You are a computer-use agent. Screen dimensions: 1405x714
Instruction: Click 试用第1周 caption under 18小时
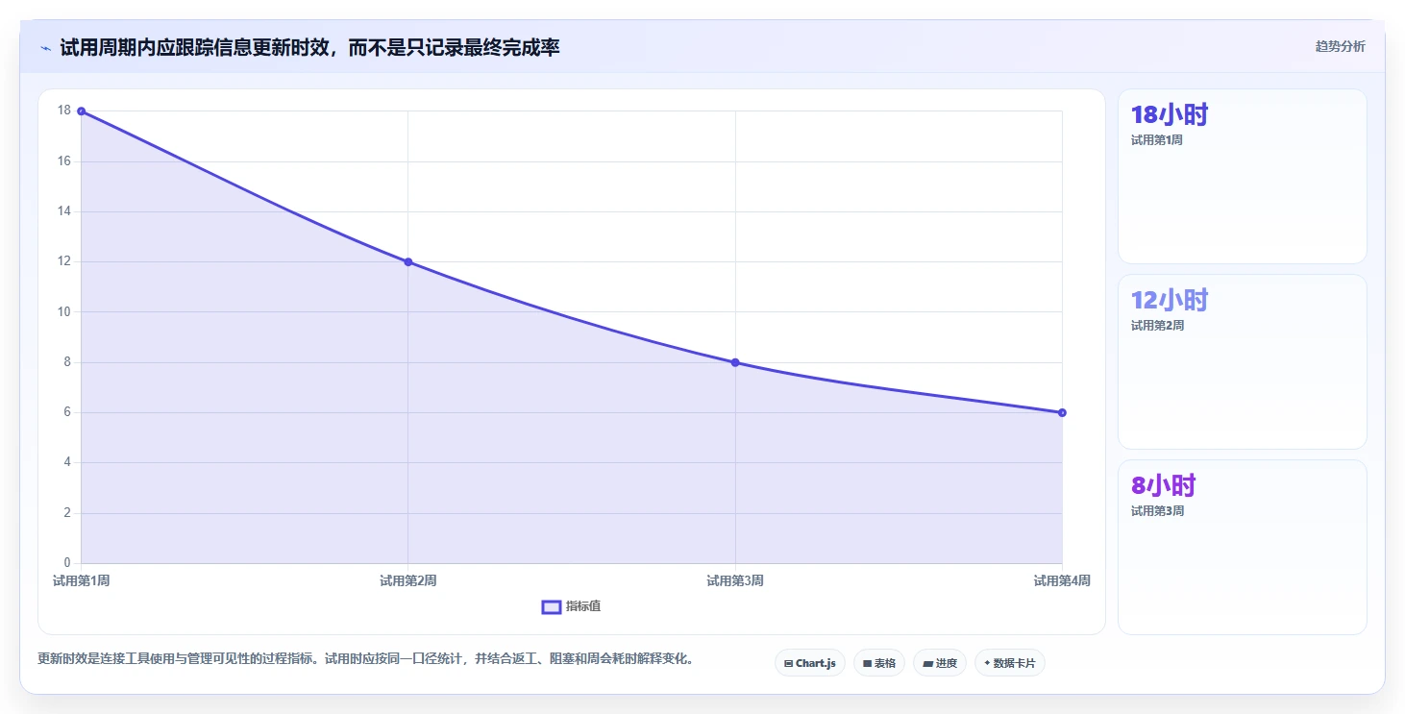[1157, 140]
